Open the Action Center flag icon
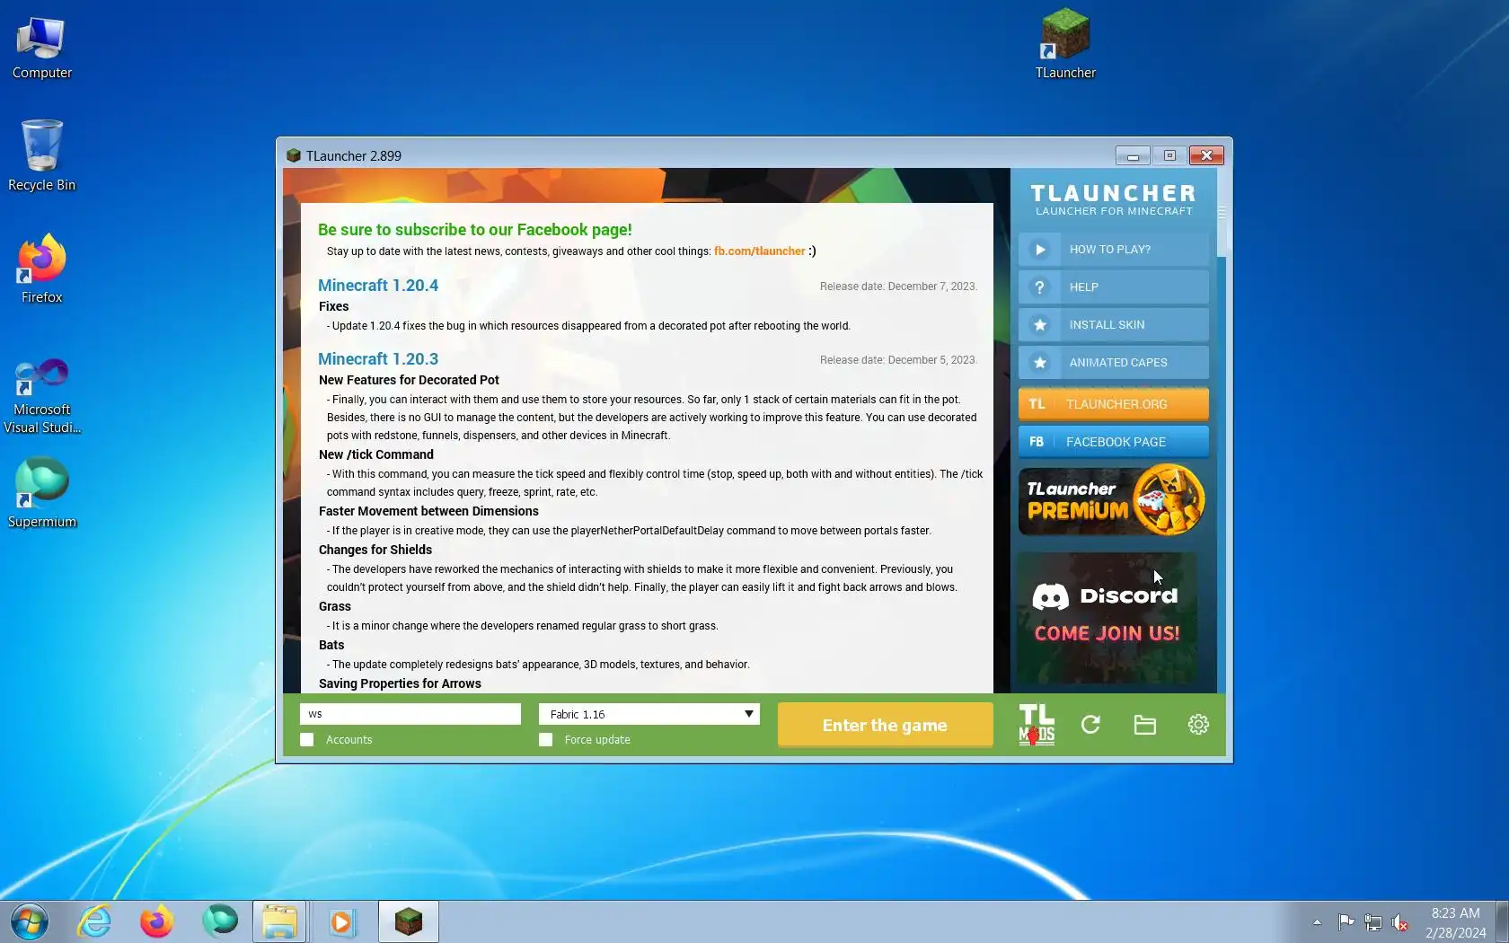This screenshot has height=943, width=1509. [x=1346, y=921]
